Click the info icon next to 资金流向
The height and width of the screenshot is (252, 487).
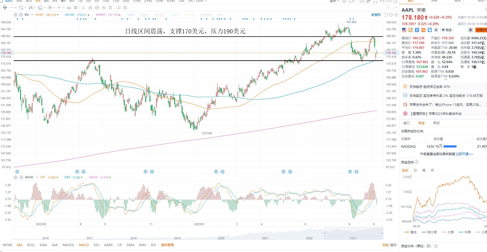pos(417,162)
